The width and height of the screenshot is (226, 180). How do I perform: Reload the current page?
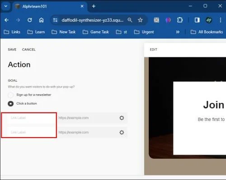pos(30,20)
